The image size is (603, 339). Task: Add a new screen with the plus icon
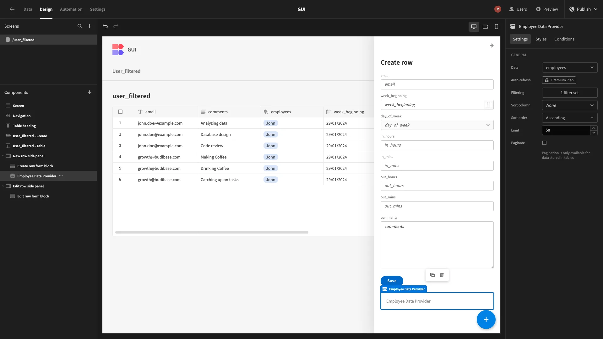[90, 26]
